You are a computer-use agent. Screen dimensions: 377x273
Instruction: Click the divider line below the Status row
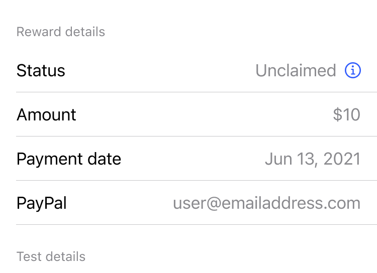pyautogui.click(x=196, y=92)
